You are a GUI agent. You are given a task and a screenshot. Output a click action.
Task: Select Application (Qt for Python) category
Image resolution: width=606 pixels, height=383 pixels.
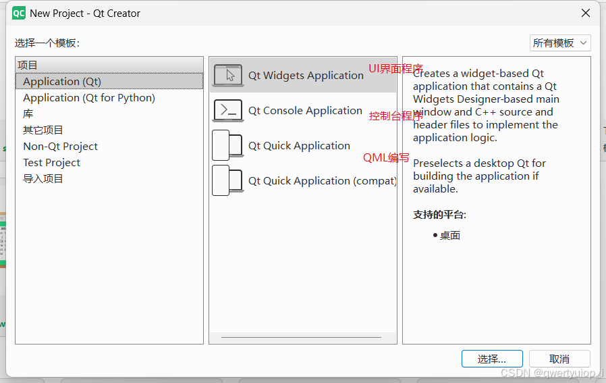tap(109, 98)
